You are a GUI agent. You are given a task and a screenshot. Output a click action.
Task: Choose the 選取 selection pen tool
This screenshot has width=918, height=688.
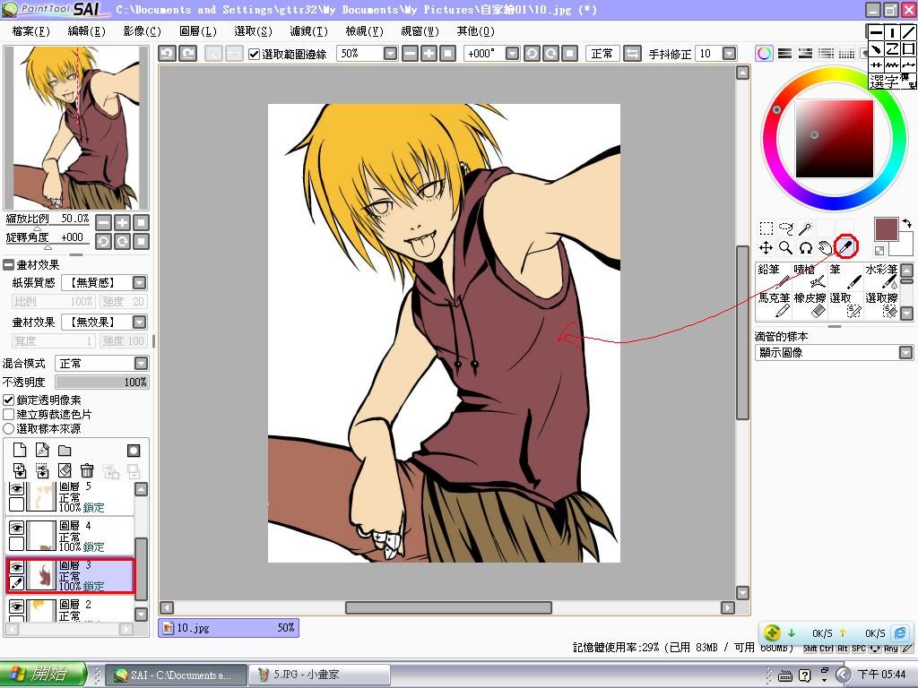pyautogui.click(x=845, y=305)
